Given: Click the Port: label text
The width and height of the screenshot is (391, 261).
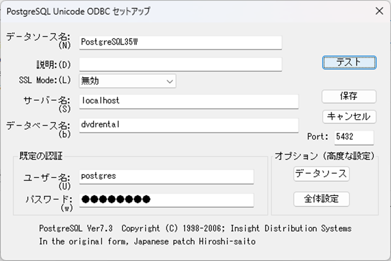Looking at the screenshot, I should tap(318, 137).
